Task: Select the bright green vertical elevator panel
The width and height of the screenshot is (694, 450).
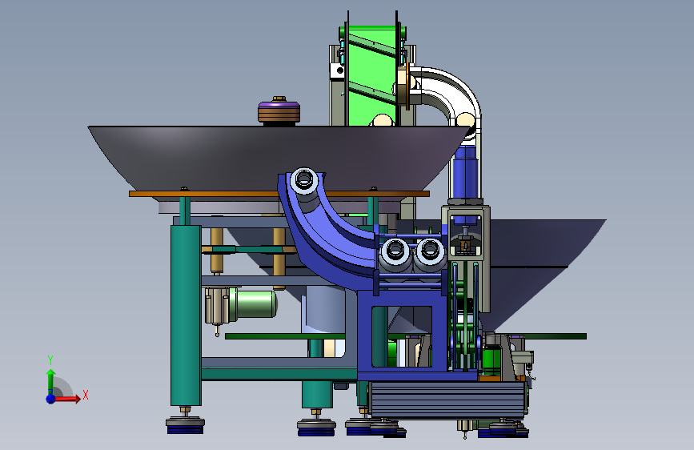Action: (371, 75)
